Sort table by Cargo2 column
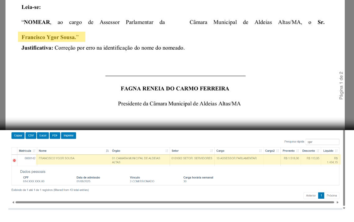 point(272,151)
